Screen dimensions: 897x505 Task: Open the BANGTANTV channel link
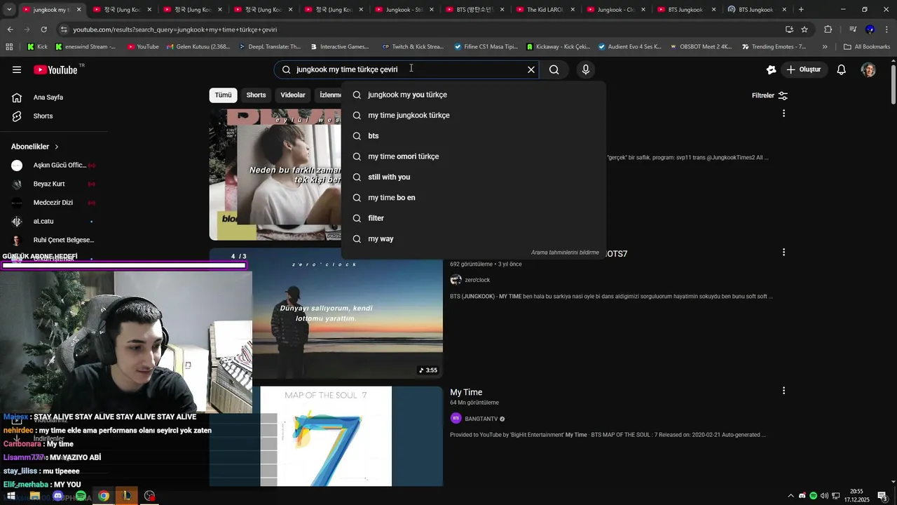click(481, 419)
